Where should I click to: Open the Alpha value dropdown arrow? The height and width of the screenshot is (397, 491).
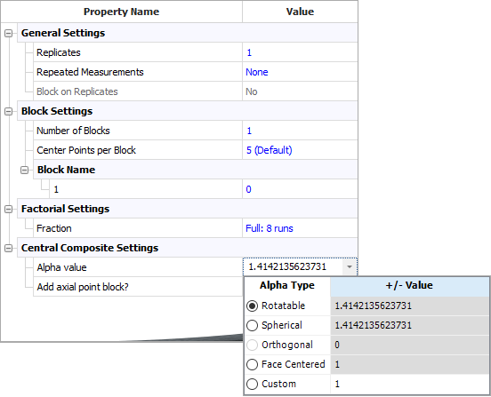click(350, 267)
